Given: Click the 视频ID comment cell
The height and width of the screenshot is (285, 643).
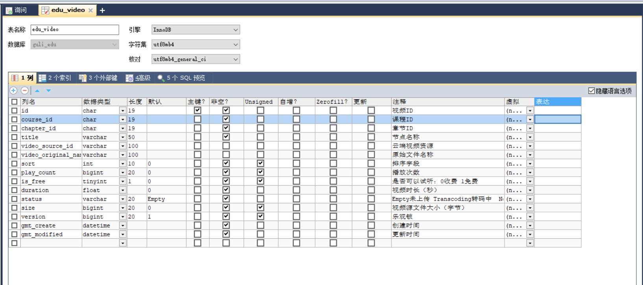Looking at the screenshot, I should click(x=448, y=111).
